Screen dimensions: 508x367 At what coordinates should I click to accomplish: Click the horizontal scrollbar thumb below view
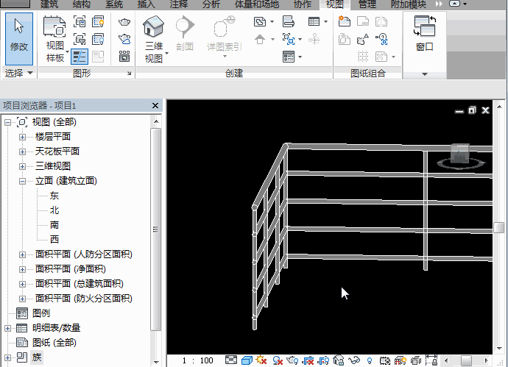click(x=466, y=360)
